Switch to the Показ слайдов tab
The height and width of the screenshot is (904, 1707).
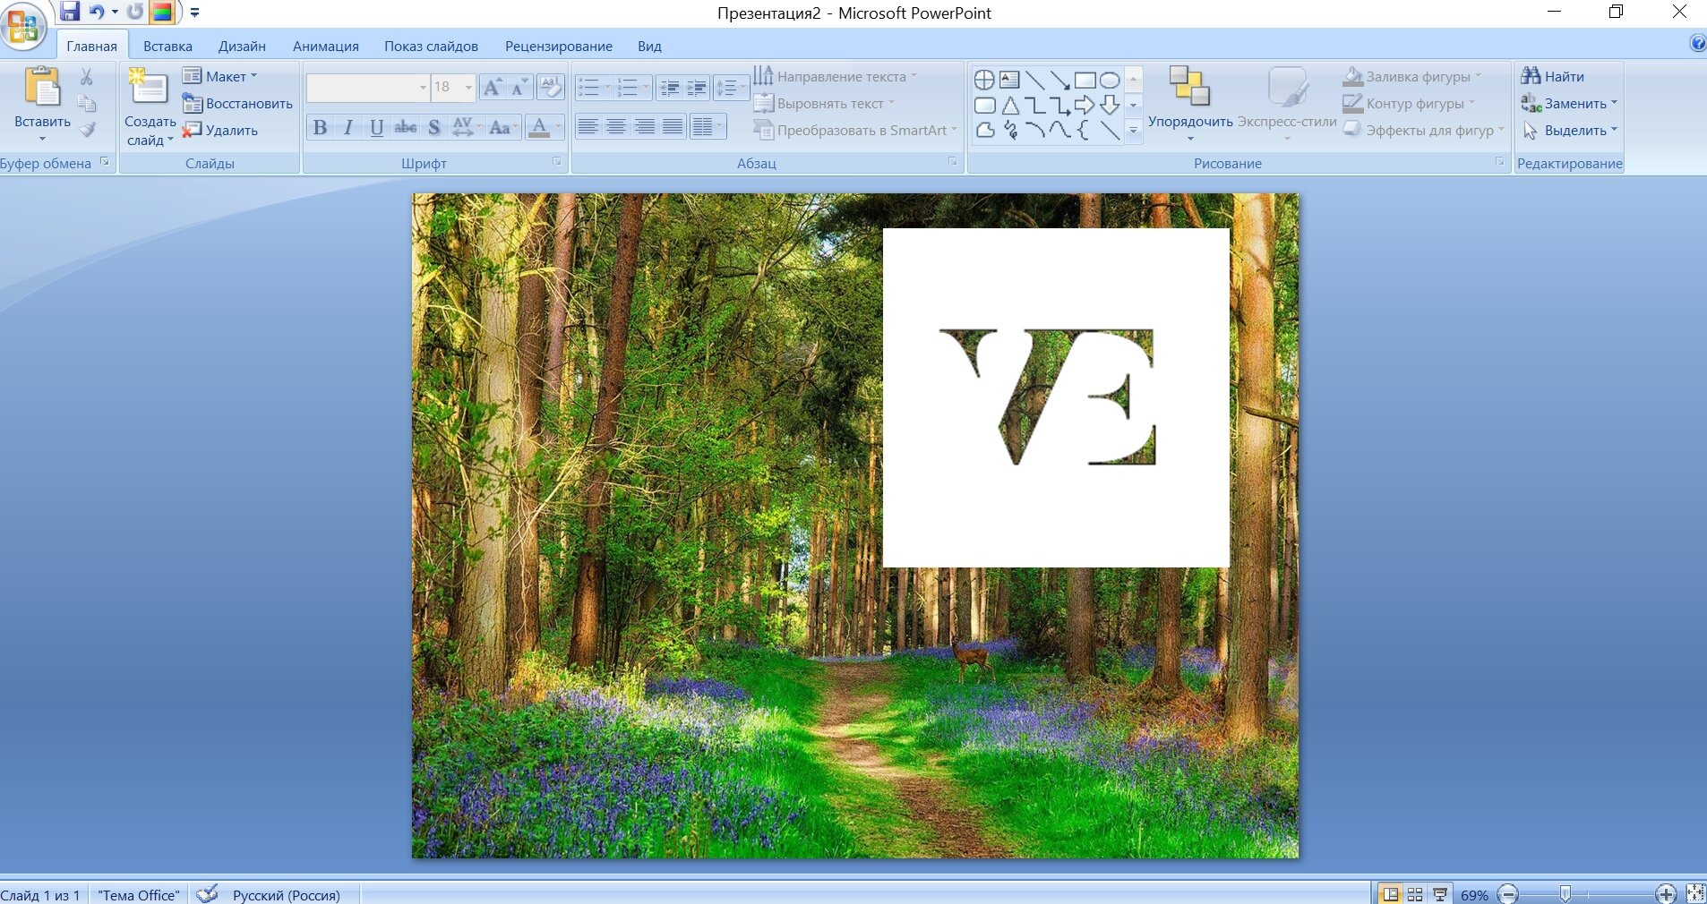(431, 46)
